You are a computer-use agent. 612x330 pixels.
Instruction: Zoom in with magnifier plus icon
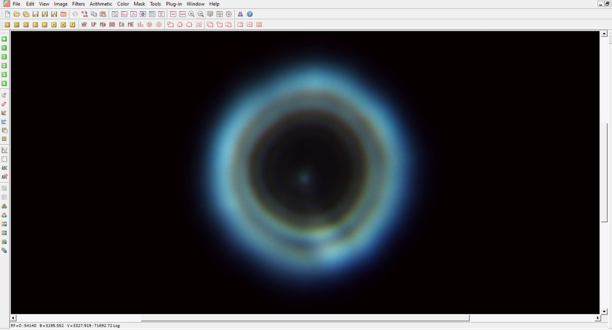191,14
